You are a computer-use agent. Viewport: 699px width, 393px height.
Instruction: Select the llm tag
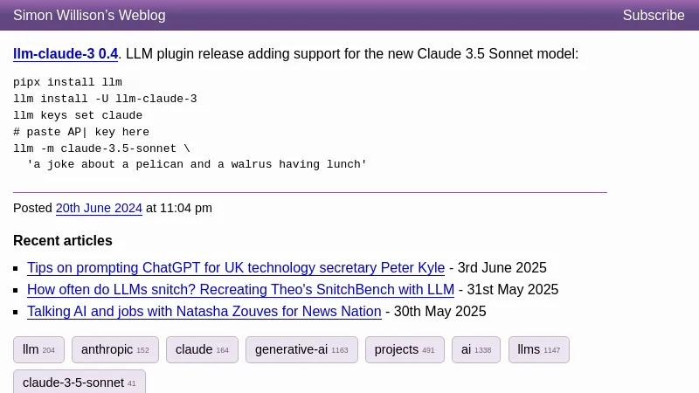[38, 349]
